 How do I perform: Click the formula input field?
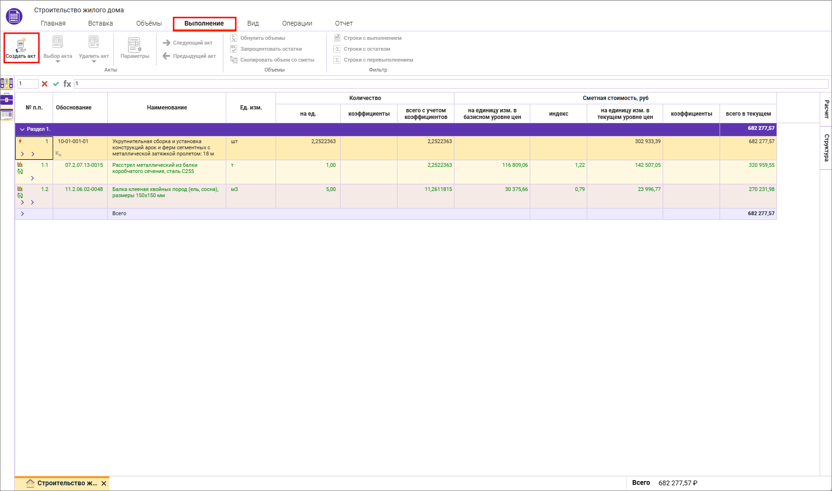coord(451,84)
